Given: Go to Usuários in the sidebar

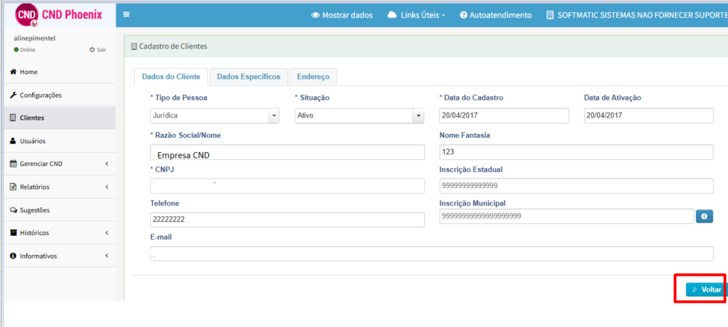Looking at the screenshot, I should (32, 141).
